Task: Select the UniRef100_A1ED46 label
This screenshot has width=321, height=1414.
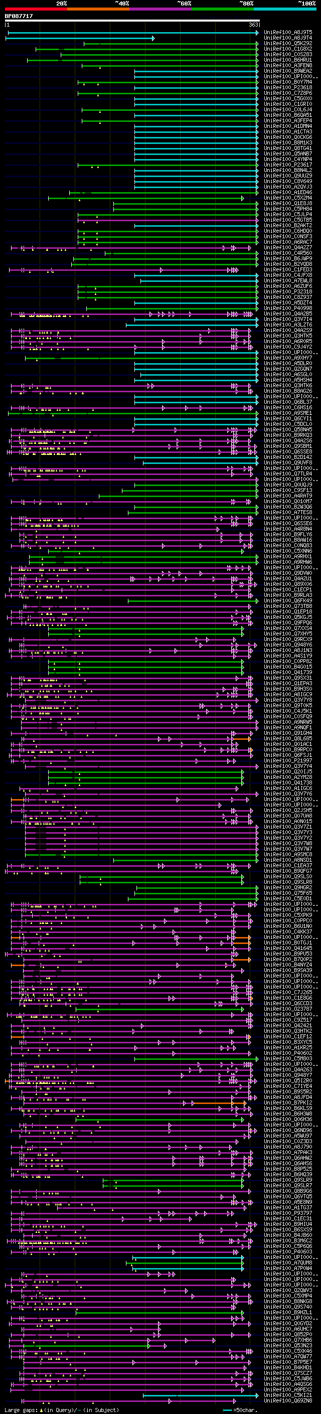Action: [288, 192]
